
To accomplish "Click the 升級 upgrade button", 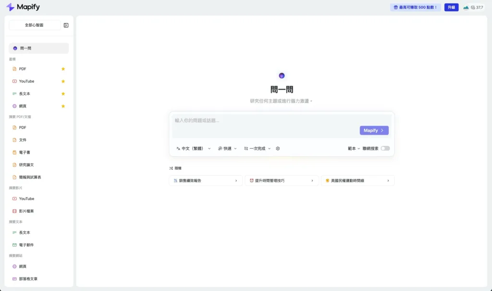I will (451, 7).
